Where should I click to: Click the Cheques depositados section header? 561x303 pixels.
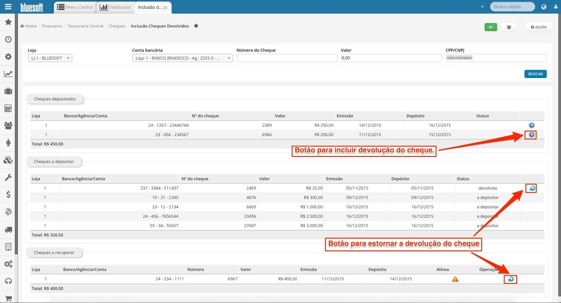point(55,99)
